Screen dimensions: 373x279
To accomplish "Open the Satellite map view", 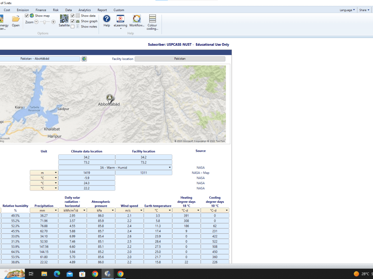I will 63,20.
